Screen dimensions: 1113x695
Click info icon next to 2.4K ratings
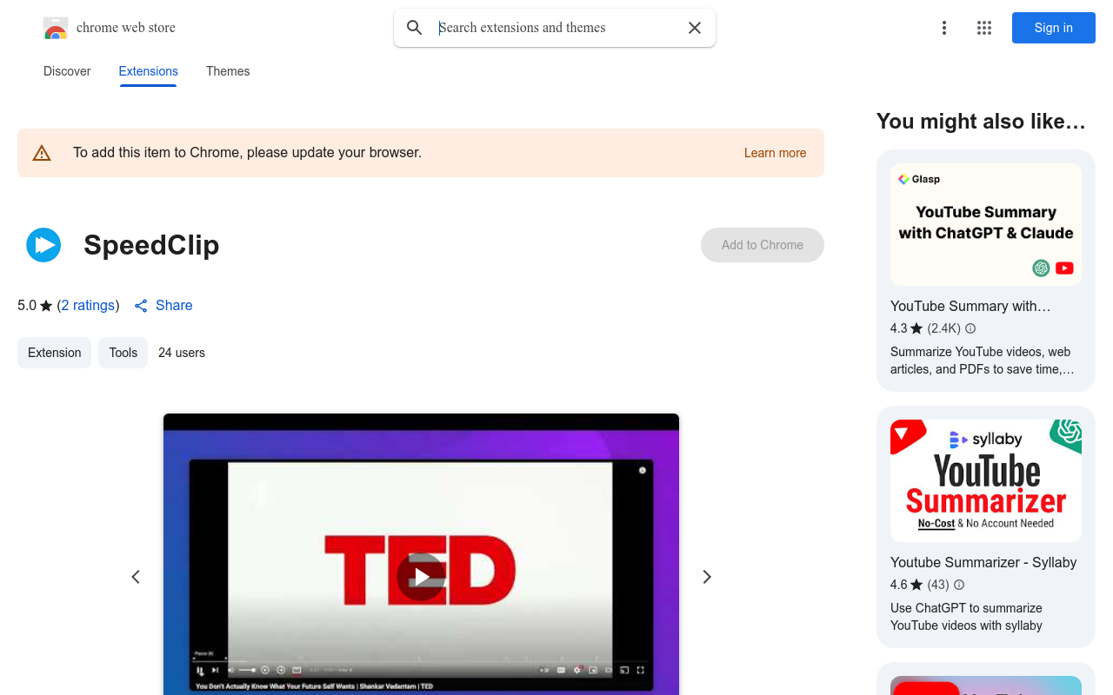tap(970, 328)
